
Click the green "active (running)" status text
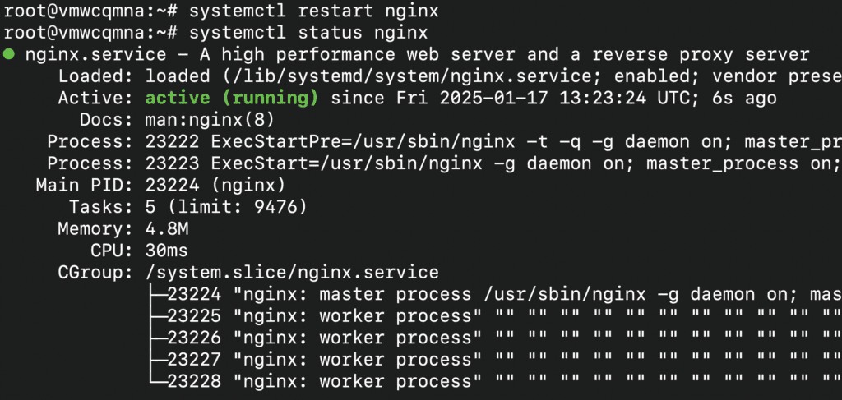pyautogui.click(x=232, y=99)
